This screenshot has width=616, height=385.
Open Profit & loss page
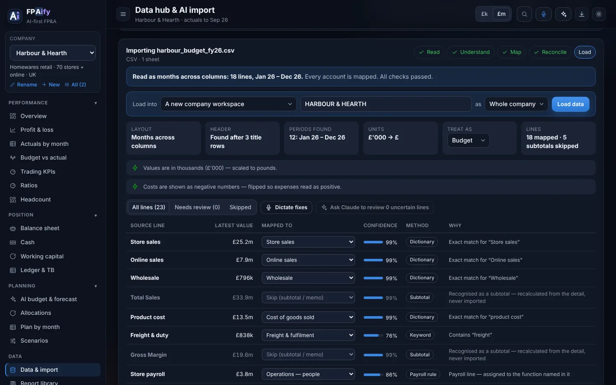53,130
